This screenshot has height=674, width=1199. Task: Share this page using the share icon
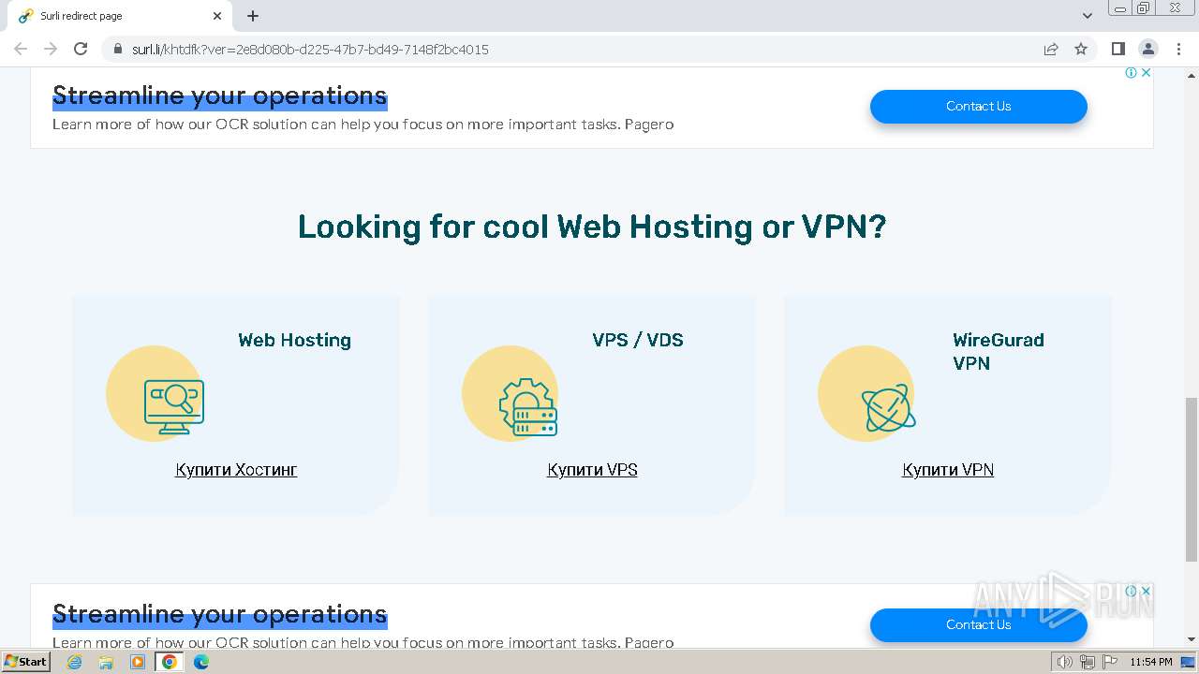[1051, 49]
